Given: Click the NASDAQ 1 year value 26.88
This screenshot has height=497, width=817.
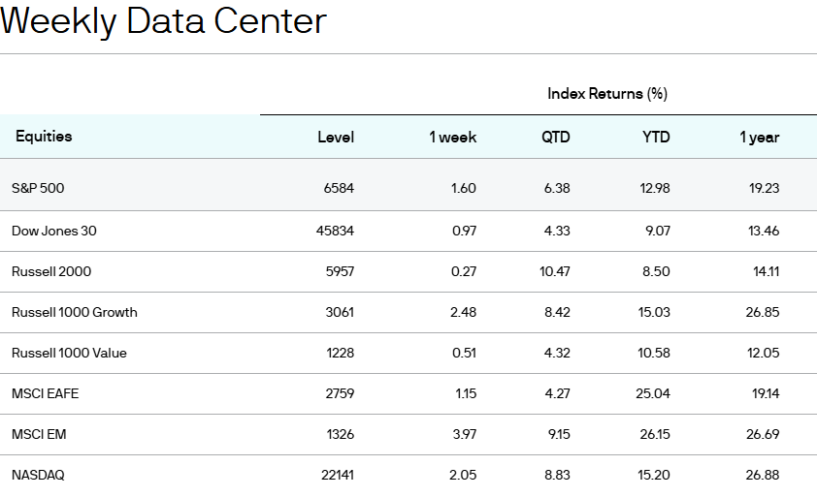Looking at the screenshot, I should [762, 475].
